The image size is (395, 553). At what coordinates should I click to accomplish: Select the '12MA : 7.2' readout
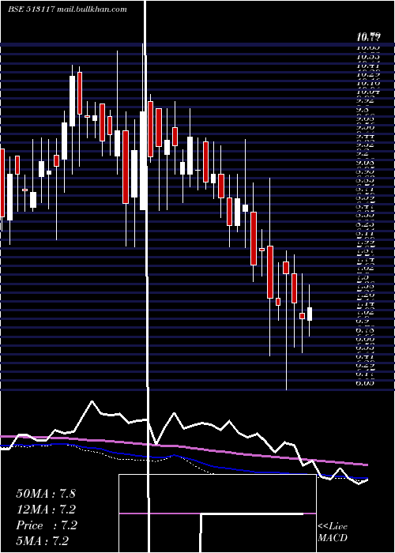pyautogui.click(x=46, y=510)
